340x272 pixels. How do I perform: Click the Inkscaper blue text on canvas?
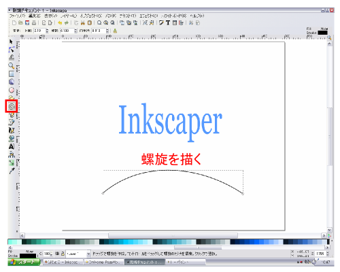coord(171,122)
